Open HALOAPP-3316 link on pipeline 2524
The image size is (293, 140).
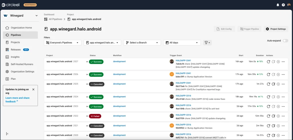tap(183, 96)
